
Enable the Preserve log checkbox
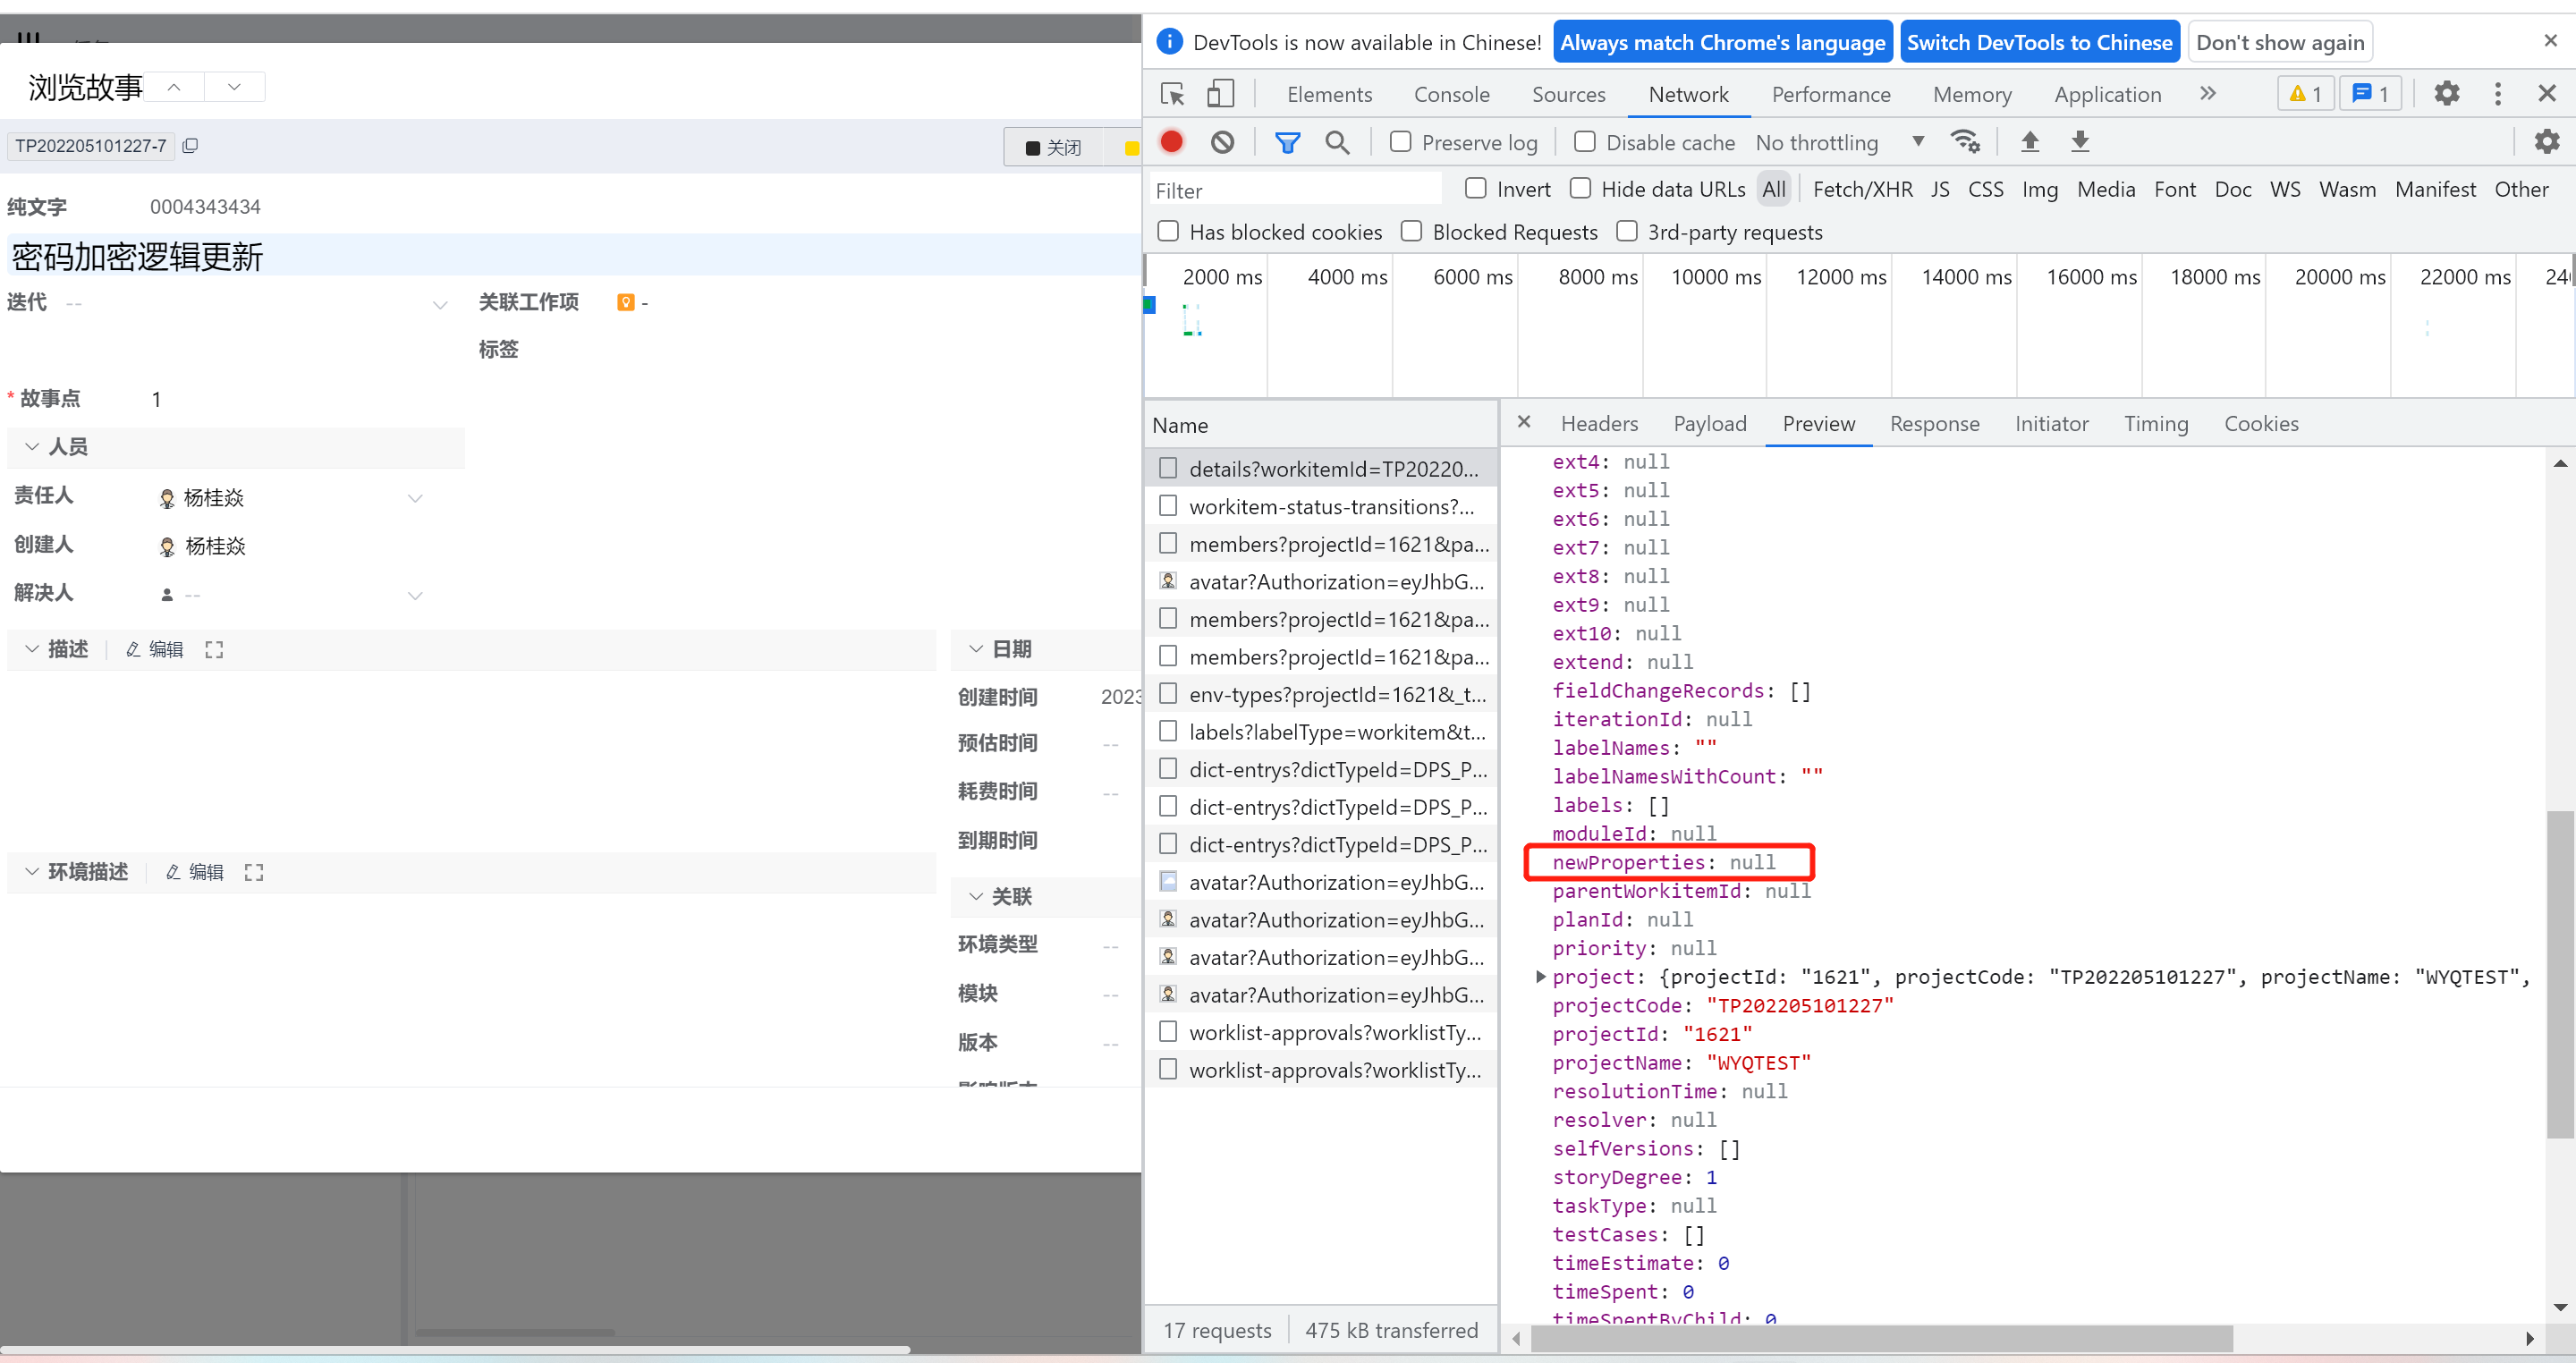click(1400, 142)
